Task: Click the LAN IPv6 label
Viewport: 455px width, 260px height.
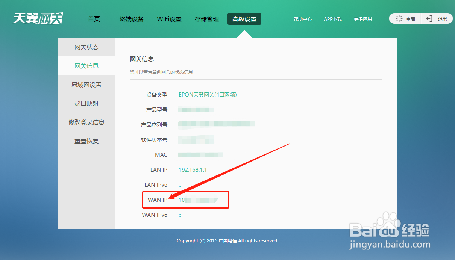Action: [x=156, y=185]
